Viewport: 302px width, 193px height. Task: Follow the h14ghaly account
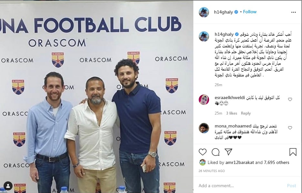(250, 12)
